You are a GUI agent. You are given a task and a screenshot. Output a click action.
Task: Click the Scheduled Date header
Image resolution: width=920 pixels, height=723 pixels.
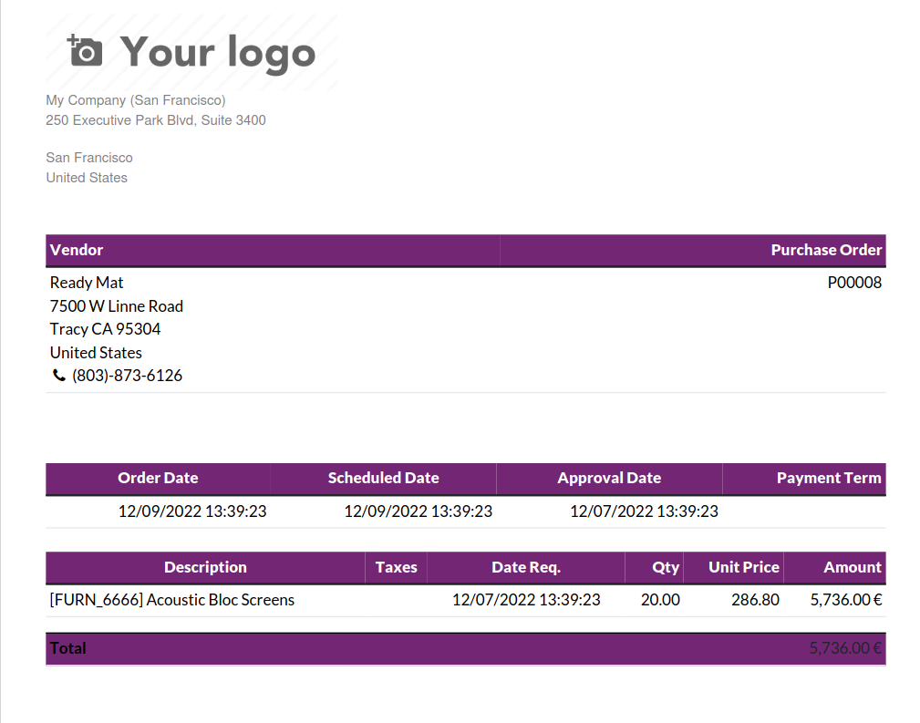[x=383, y=478]
